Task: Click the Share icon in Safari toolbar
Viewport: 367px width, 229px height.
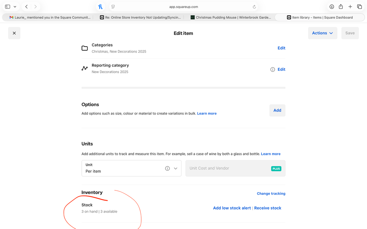Action: [x=341, y=7]
